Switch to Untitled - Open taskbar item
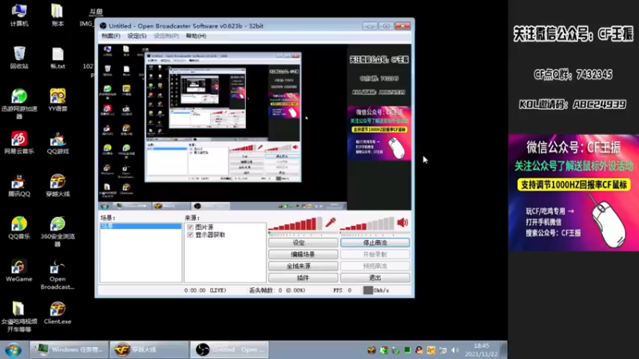This screenshot has height=359, width=639. click(x=229, y=349)
